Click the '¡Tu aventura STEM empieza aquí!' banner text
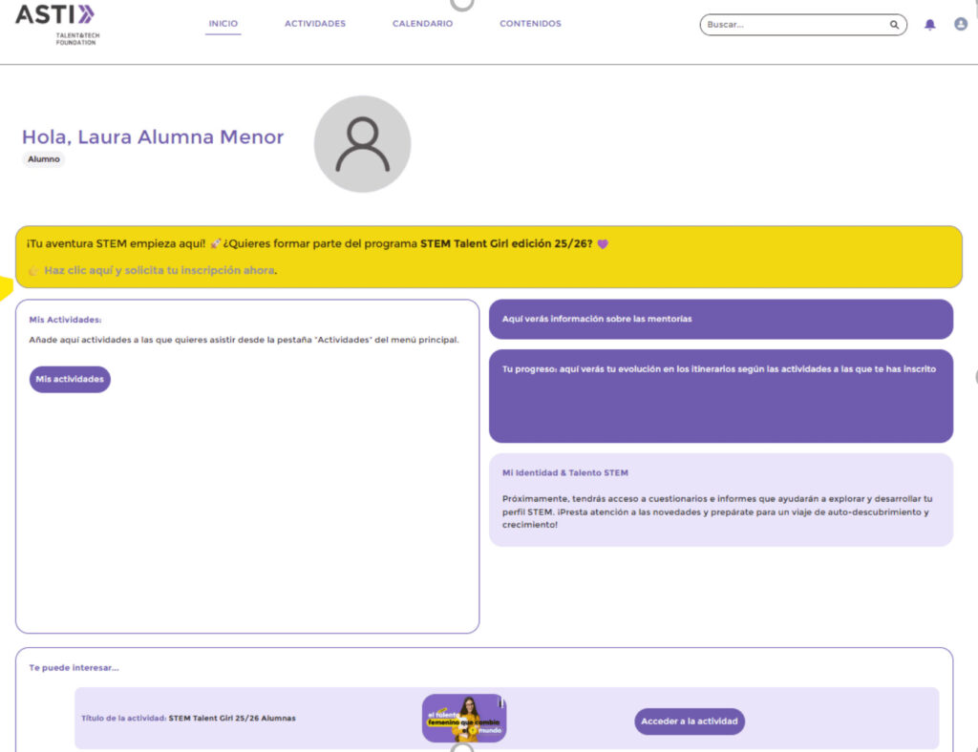 coord(116,243)
